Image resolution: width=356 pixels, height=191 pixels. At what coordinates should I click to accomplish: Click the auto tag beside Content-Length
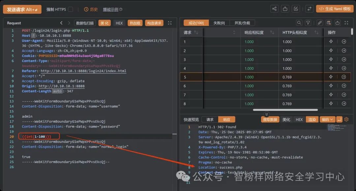pyautogui.click(x=57, y=91)
